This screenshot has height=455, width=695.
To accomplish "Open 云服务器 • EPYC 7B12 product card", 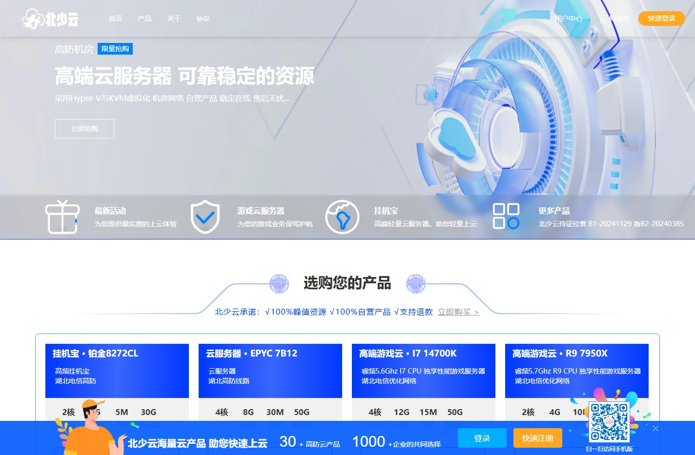I will coord(270,371).
